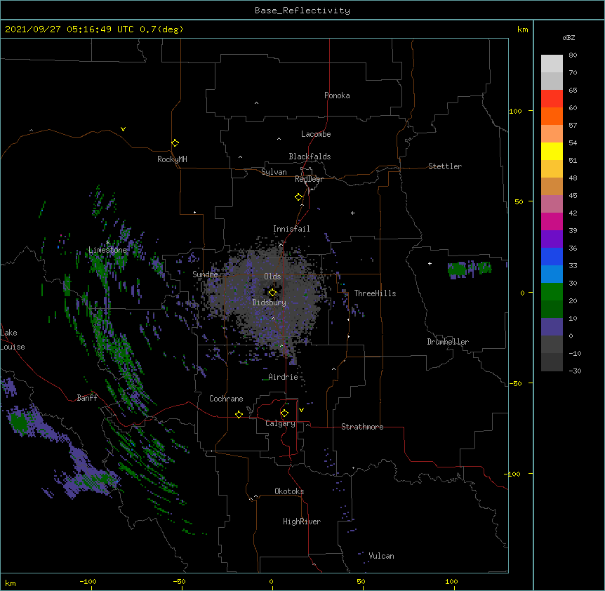Select the Calgary label

[x=280, y=423]
